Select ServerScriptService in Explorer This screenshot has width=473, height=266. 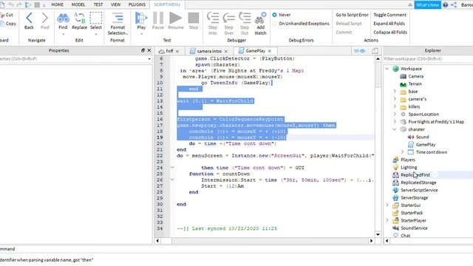click(419, 190)
